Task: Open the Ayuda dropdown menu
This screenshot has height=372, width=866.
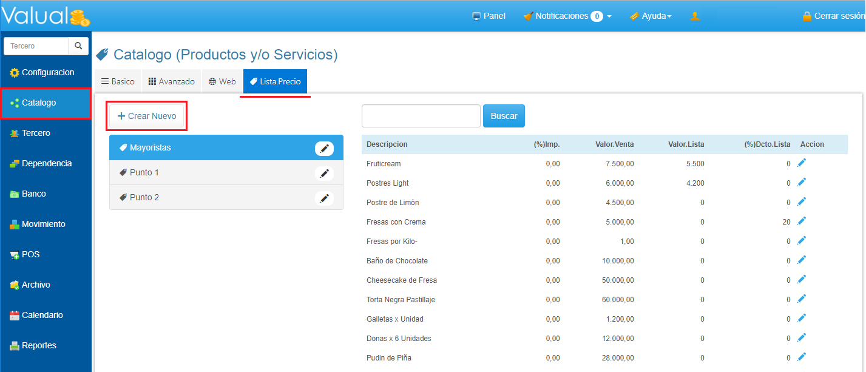Action: [651, 16]
